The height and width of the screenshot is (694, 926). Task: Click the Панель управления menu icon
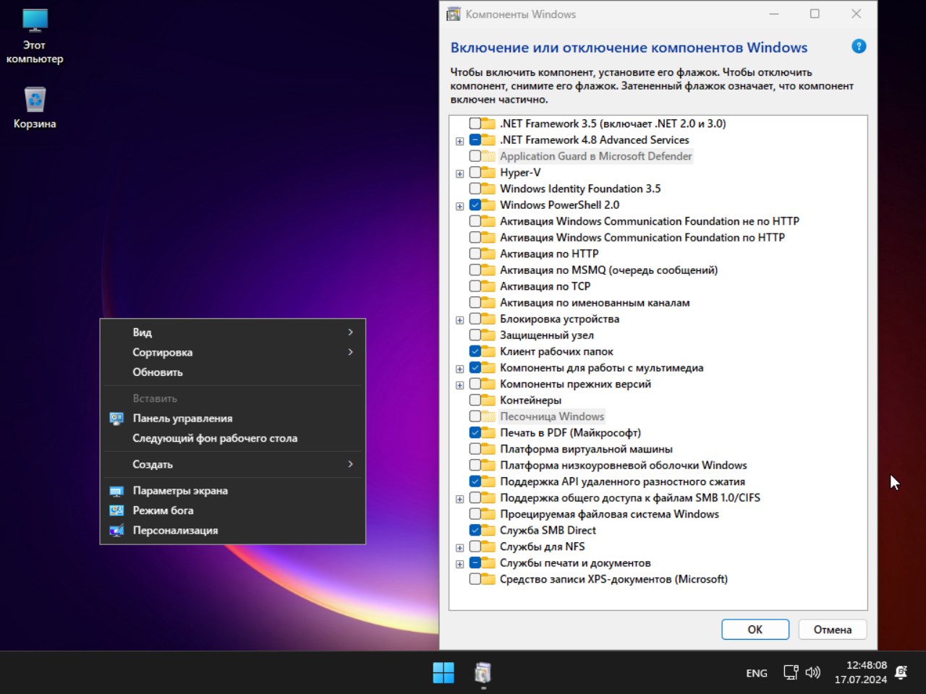tap(116, 419)
